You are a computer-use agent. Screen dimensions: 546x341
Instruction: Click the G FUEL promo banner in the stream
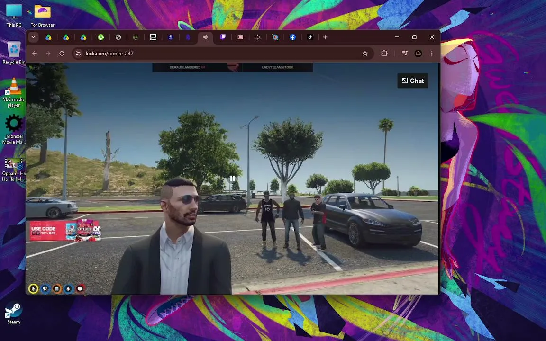[65, 230]
